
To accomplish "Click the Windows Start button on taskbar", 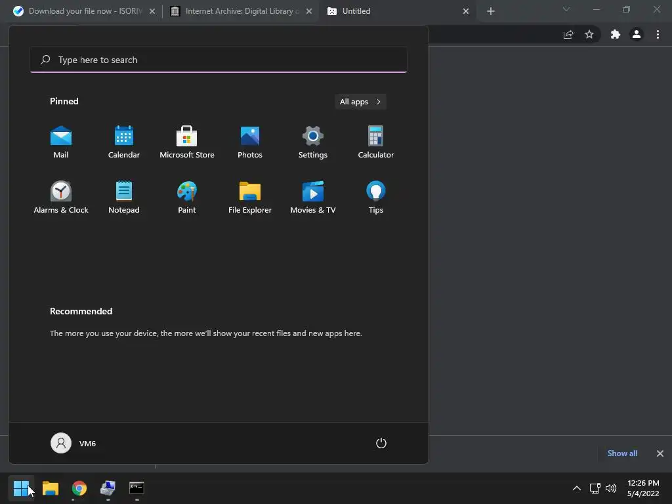I will pos(21,488).
